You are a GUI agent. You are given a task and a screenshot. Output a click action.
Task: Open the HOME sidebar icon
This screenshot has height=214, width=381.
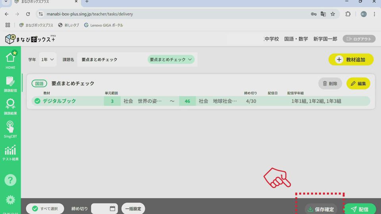click(10, 60)
